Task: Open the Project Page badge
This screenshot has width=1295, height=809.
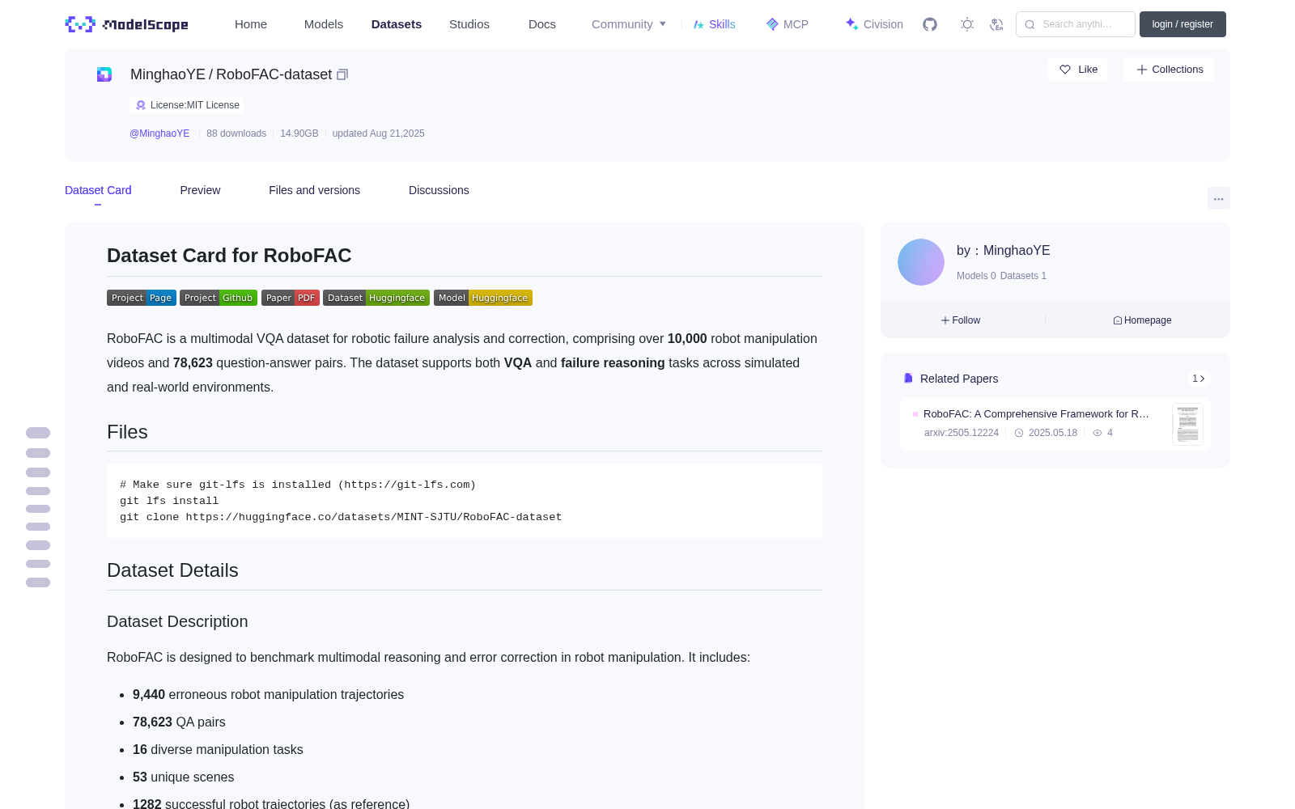Action: (x=142, y=298)
